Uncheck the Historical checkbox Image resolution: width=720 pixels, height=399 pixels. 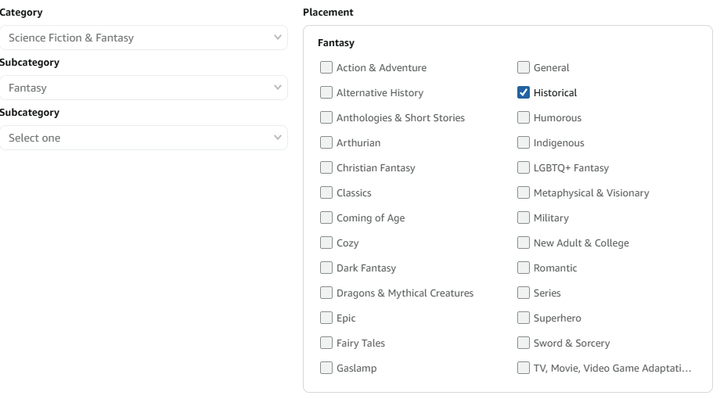tap(524, 92)
